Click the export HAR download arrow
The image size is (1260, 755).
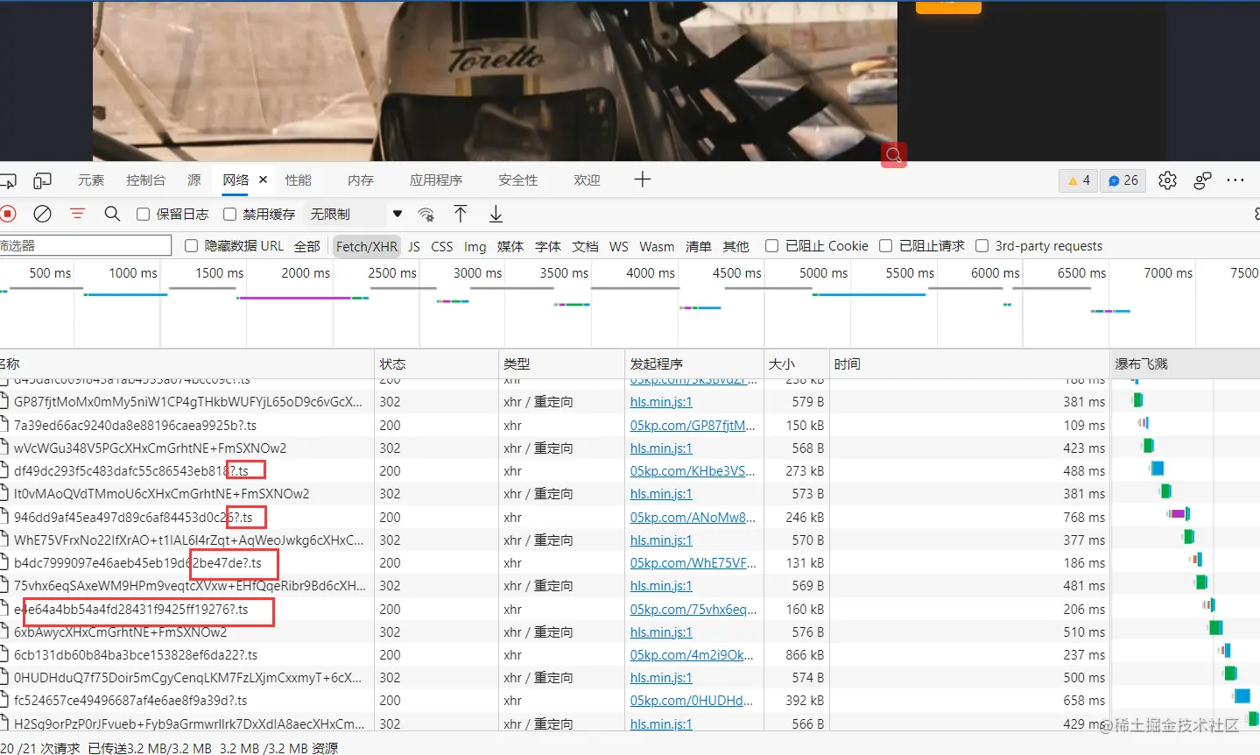coord(496,214)
